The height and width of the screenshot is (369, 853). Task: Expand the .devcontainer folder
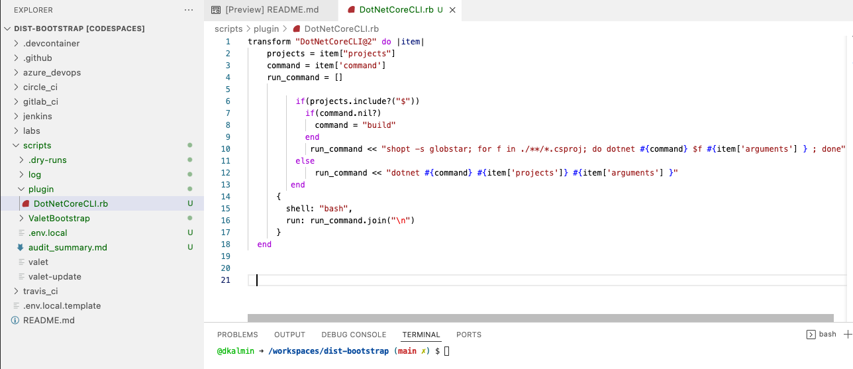[17, 43]
